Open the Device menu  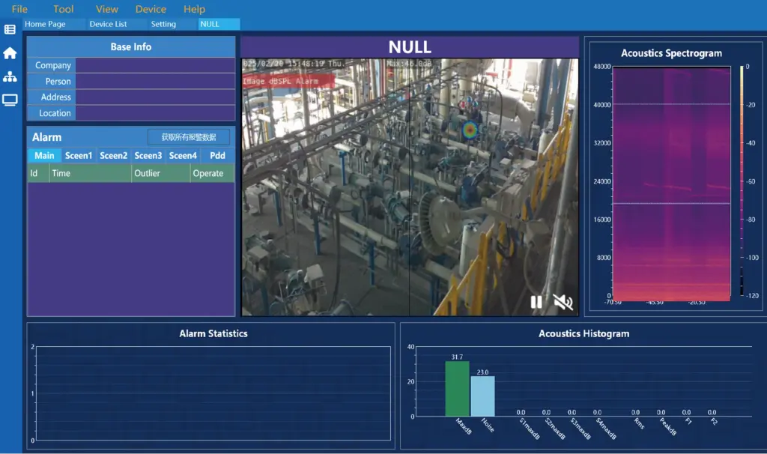(x=151, y=9)
